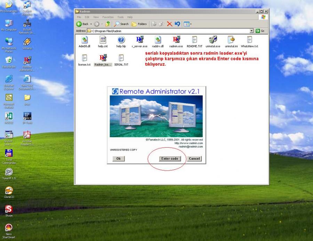
Task: Select the Acrobat Reader 5.1 shortcut
Action: click(x=27, y=138)
